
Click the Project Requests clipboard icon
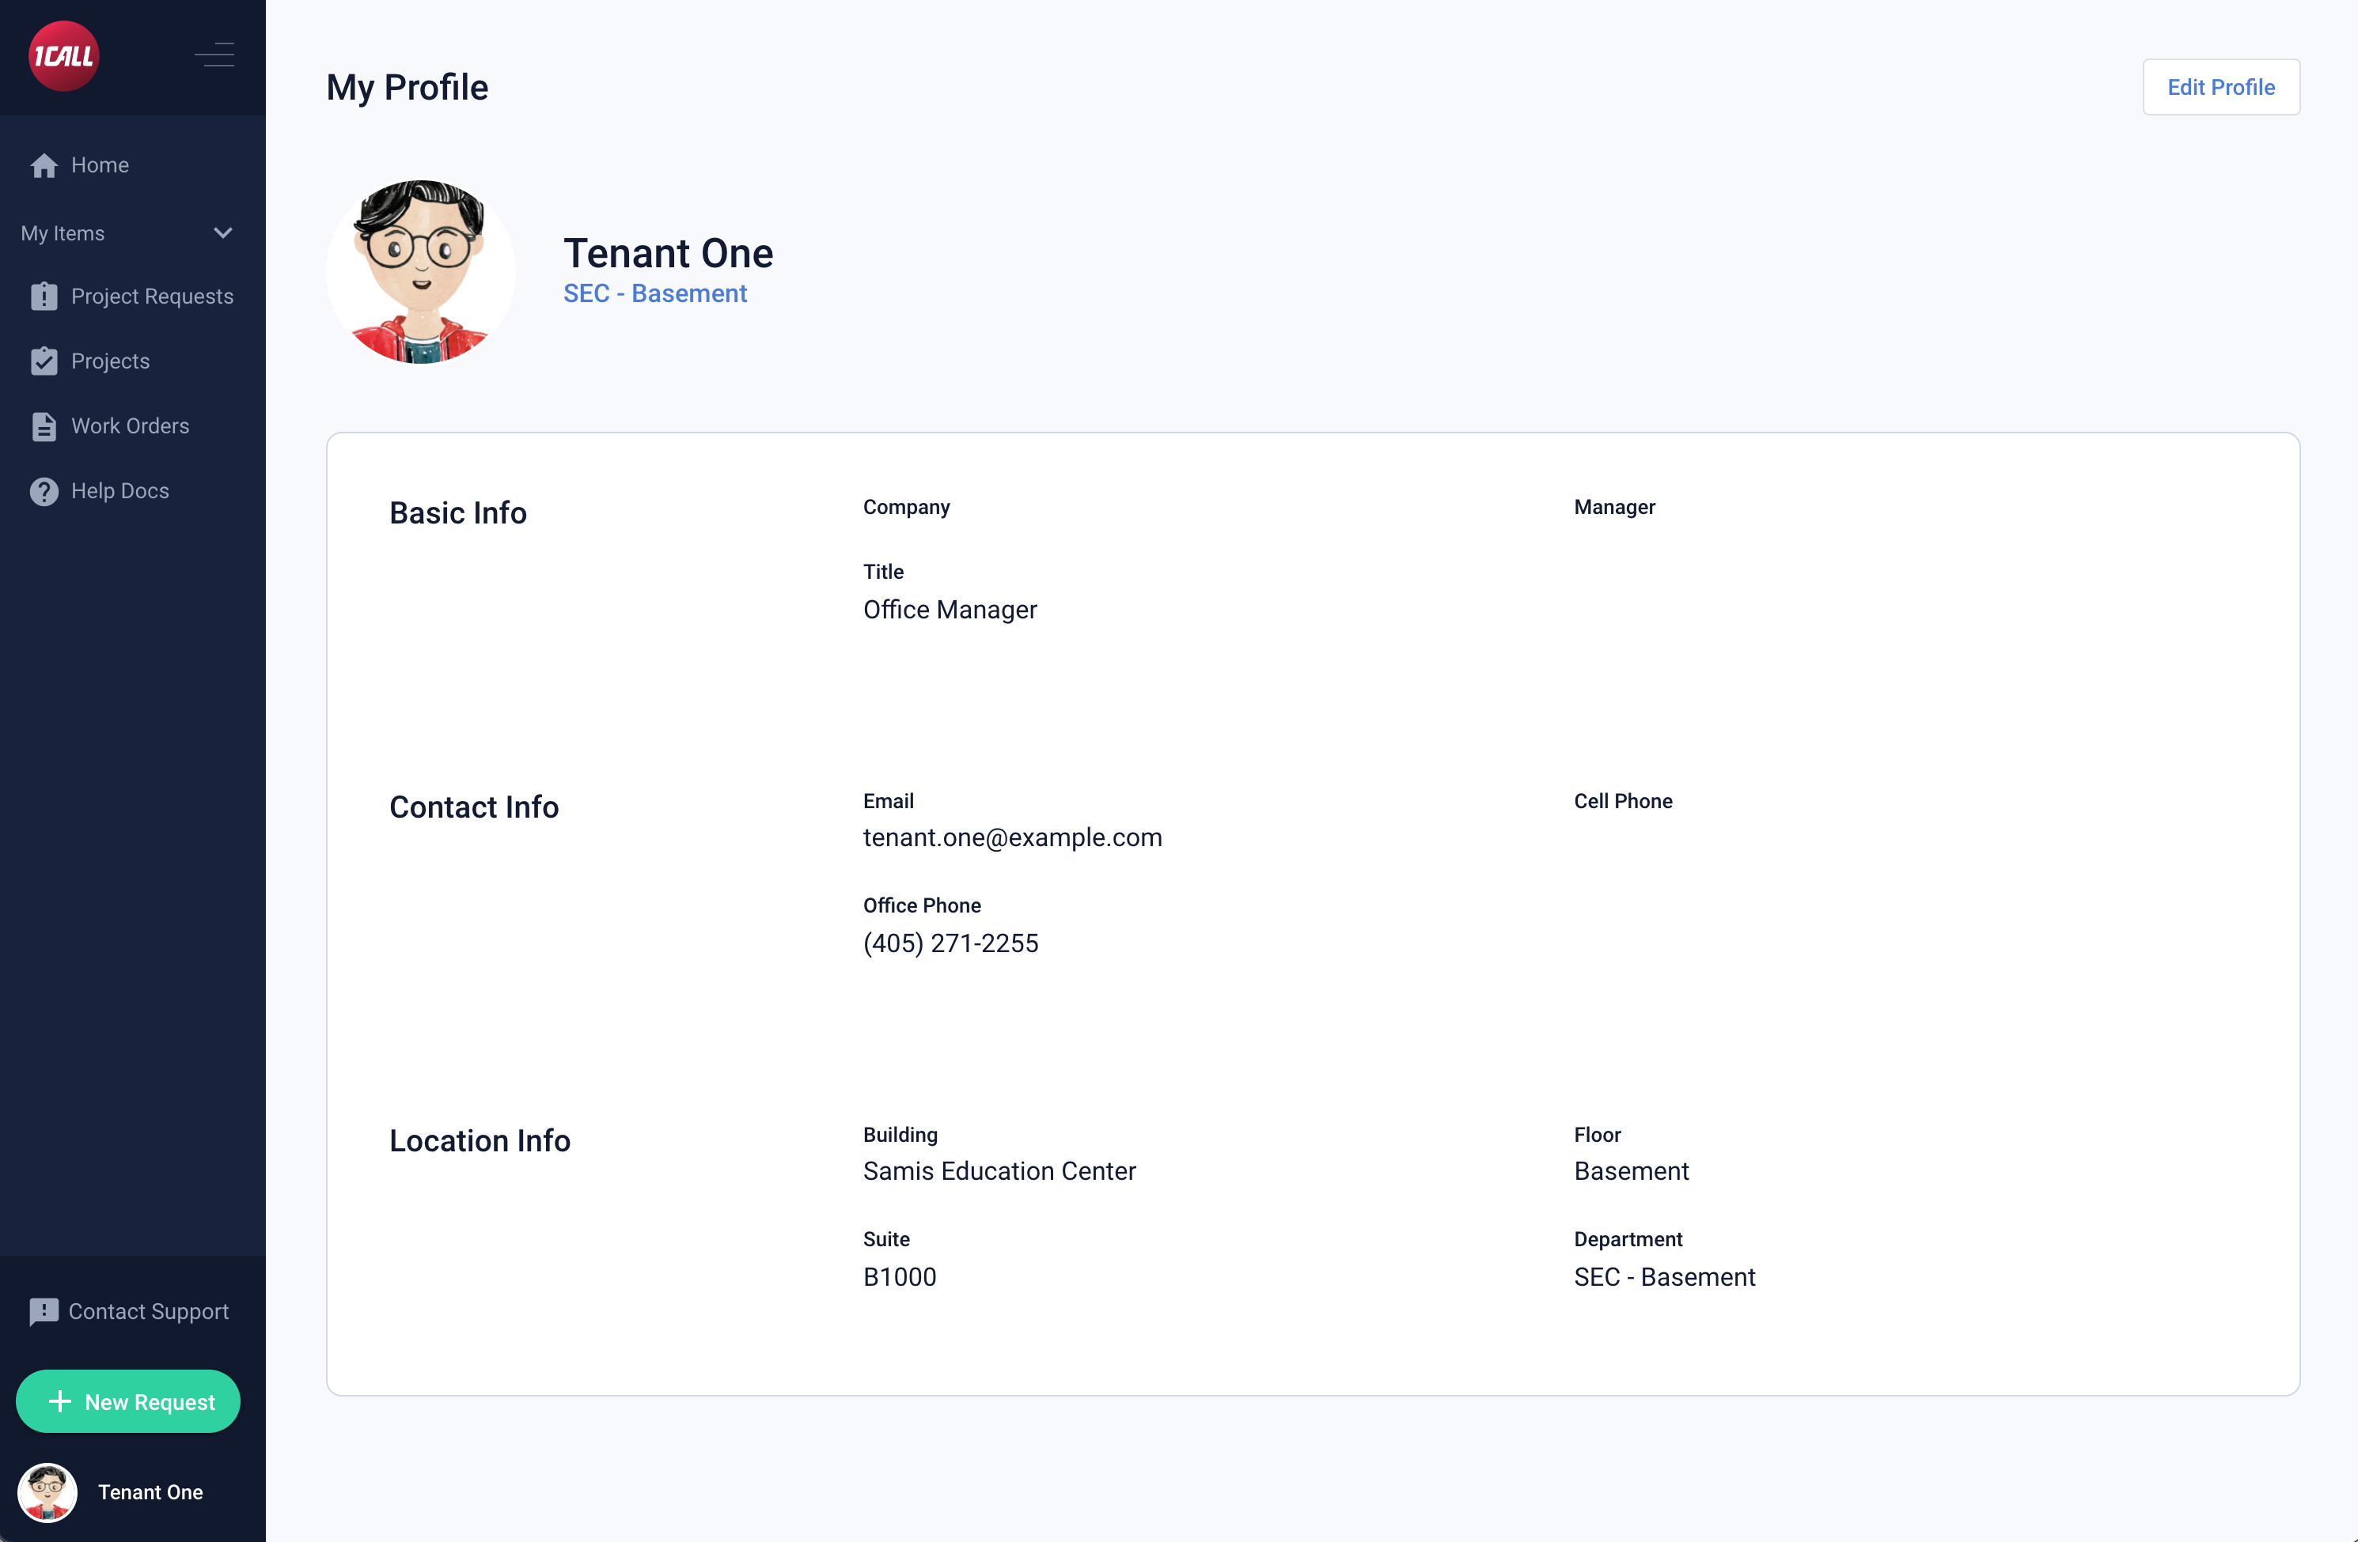pos(44,296)
